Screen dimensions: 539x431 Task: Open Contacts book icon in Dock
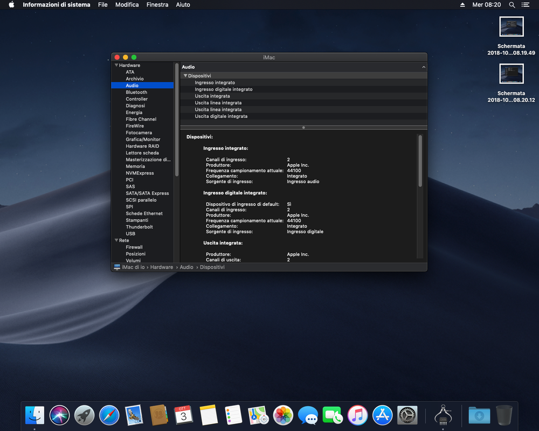pyautogui.click(x=159, y=415)
